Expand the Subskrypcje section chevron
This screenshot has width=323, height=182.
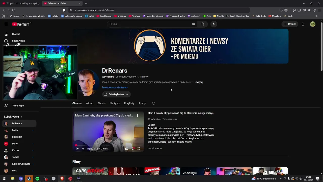[x=21, y=117]
